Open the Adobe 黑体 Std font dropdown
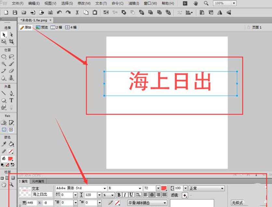The width and height of the screenshot is (272, 207). tap(105, 188)
